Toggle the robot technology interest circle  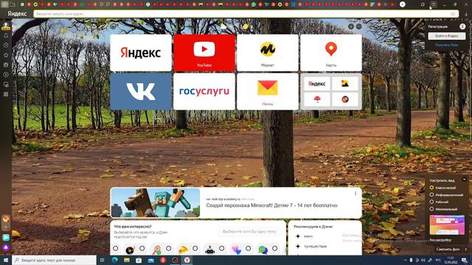coord(221,249)
